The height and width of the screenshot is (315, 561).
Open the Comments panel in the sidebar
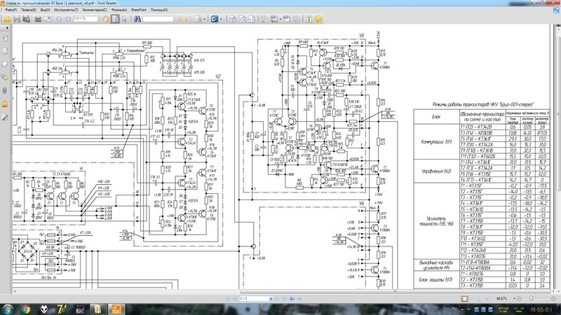click(x=5, y=77)
